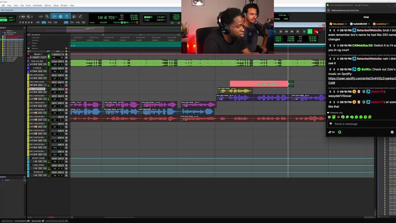
Task: Enable Shuffle edit mode
Action: [x=3, y=18]
